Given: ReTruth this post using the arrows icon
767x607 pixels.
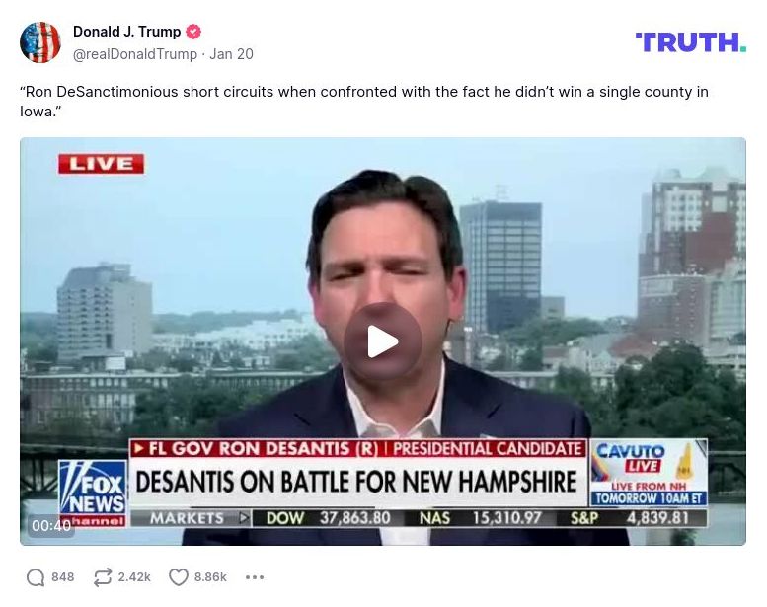Looking at the screenshot, I should point(103,577).
